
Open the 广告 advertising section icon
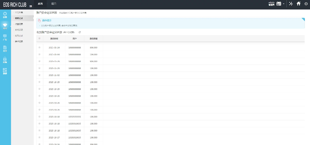click(5, 37)
